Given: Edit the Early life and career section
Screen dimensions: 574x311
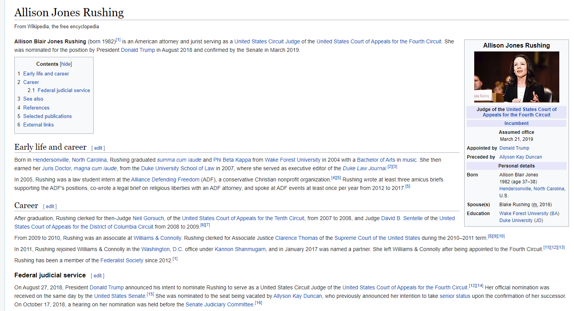Looking at the screenshot, I should tap(98, 148).
